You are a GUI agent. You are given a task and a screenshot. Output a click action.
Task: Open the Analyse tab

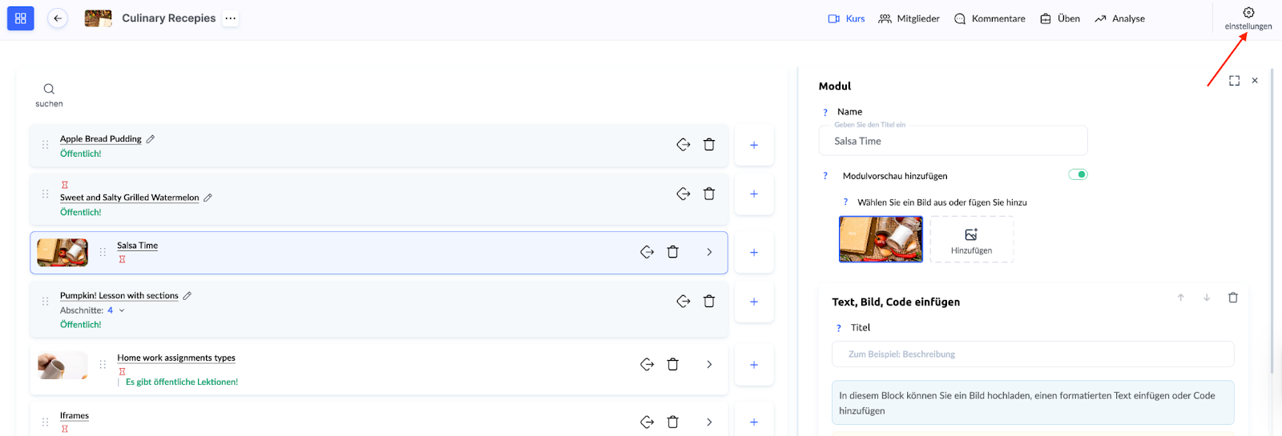(1119, 18)
